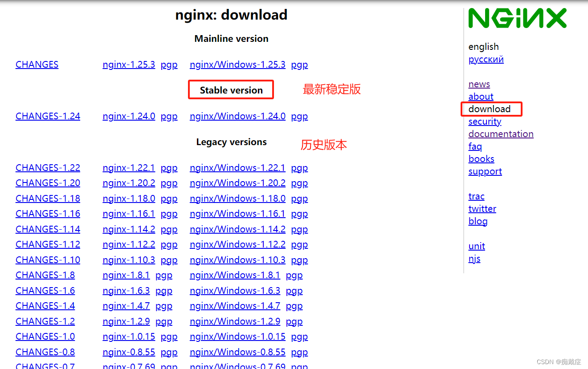Viewport: 588px width, 369px height.
Task: Open the CHANGES-1.0 link
Action: [45, 337]
